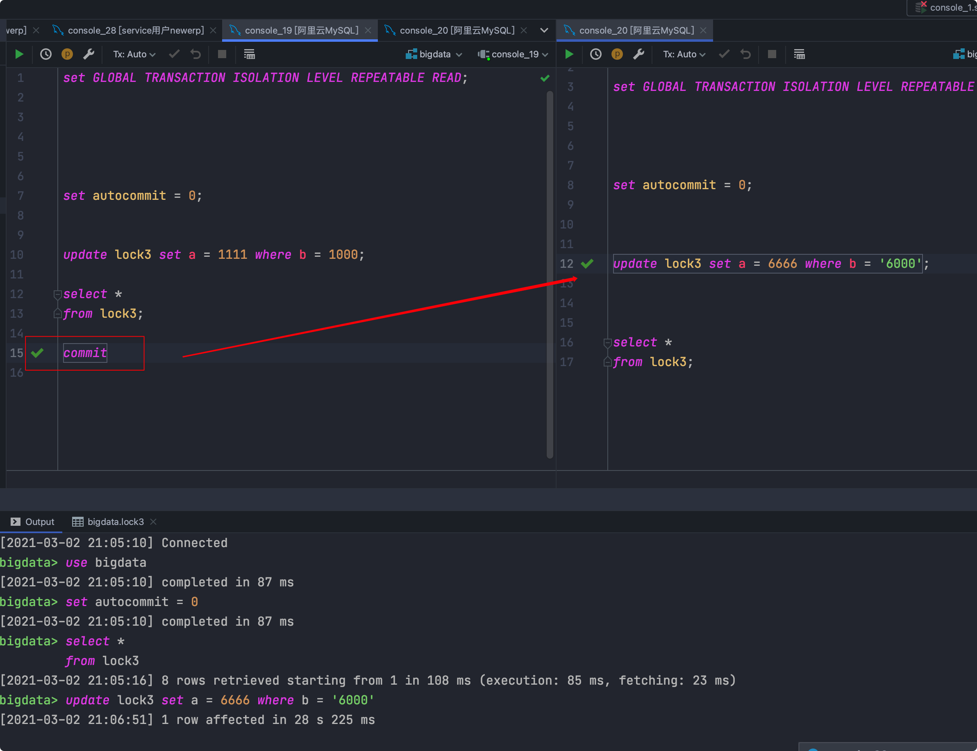977x751 pixels.
Task: Open wrench settings in left toolbar
Action: tap(89, 54)
